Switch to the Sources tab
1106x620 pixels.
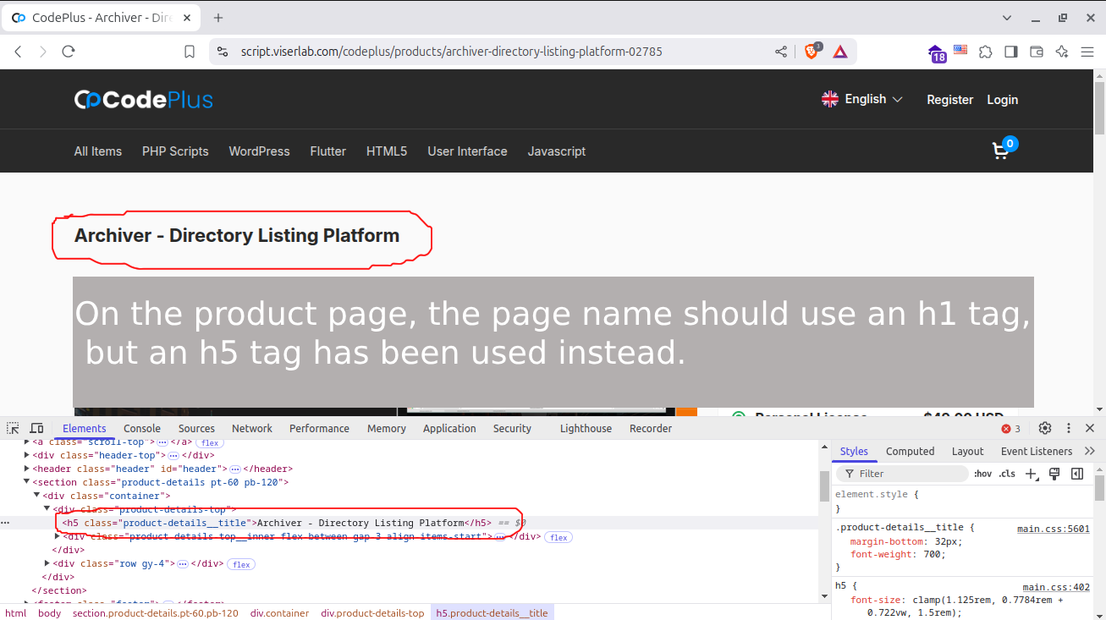(x=196, y=429)
